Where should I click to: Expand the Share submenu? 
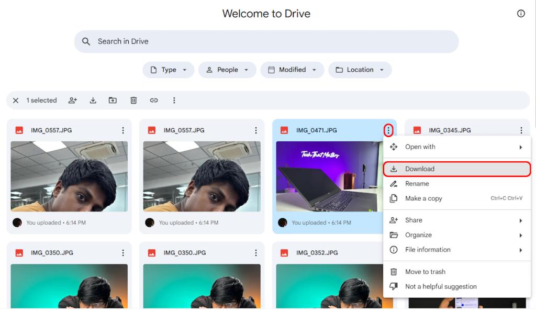click(x=456, y=220)
